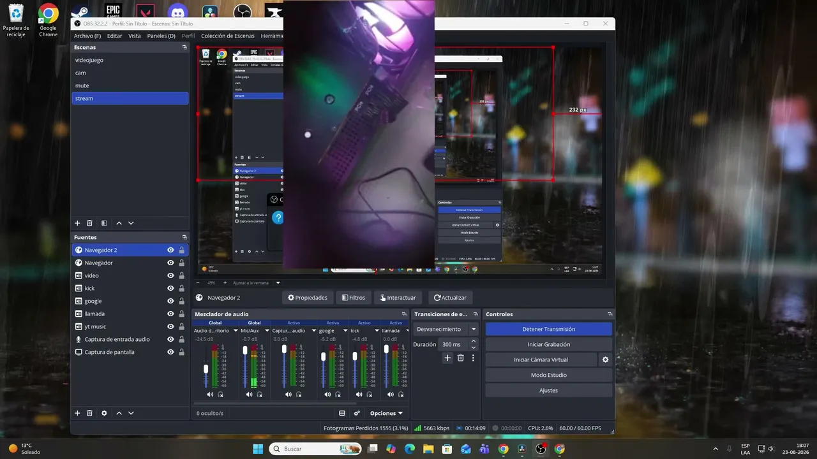Image resolution: width=817 pixels, height=459 pixels.
Task: Open Ajustes settings button
Action: (549, 390)
